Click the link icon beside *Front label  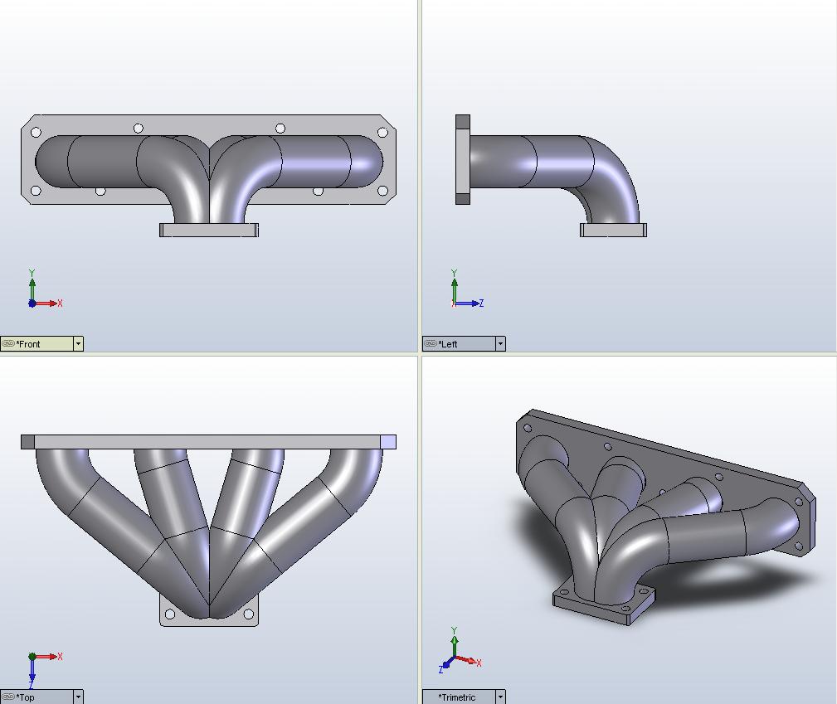tap(8, 344)
